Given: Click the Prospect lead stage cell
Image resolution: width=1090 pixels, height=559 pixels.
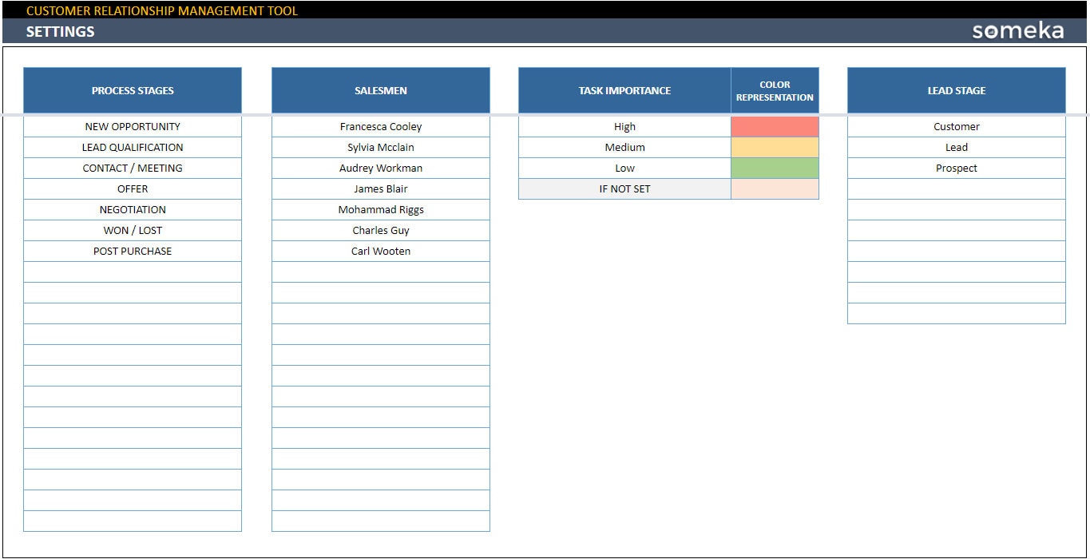Looking at the screenshot, I should click(956, 168).
